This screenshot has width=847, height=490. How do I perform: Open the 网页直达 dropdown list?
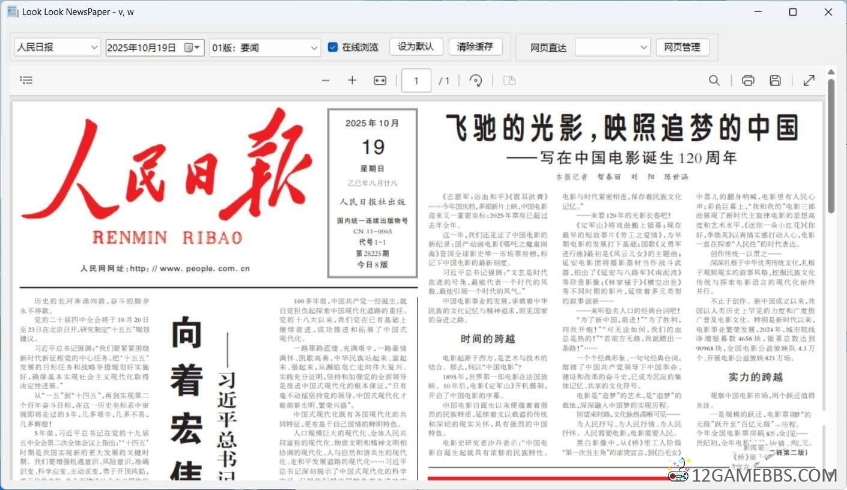644,47
